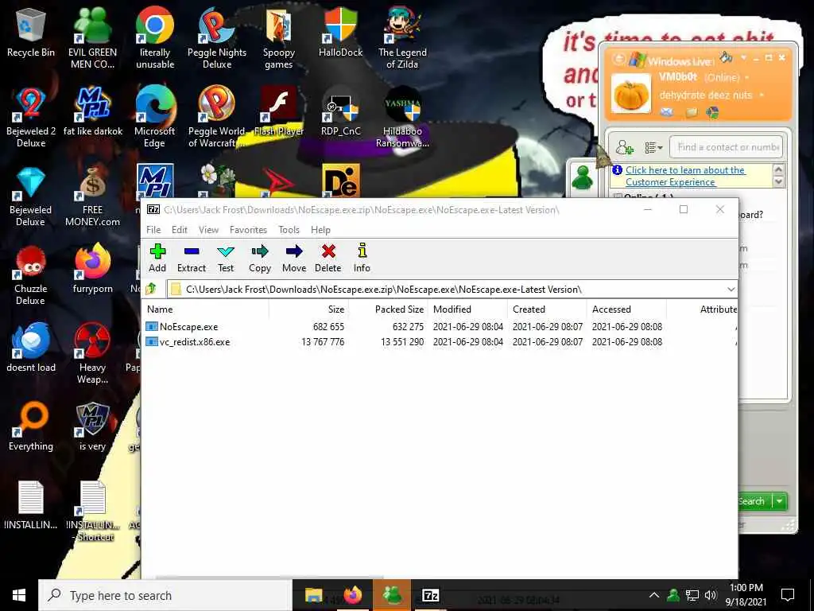
Task: Open the Tools menu in 7-Zip
Action: (x=289, y=230)
